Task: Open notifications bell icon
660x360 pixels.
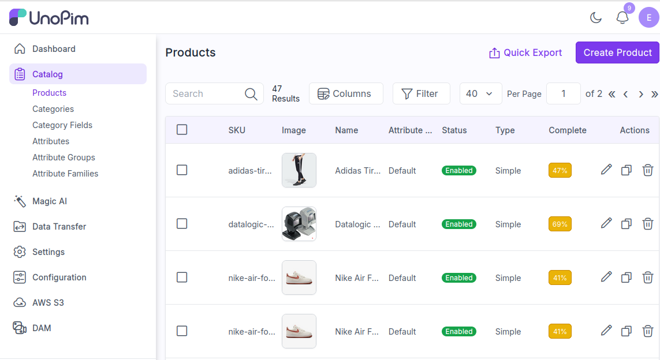Action: [622, 18]
